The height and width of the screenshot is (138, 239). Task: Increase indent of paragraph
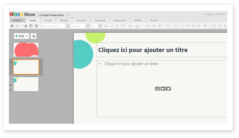[x=193, y=26]
